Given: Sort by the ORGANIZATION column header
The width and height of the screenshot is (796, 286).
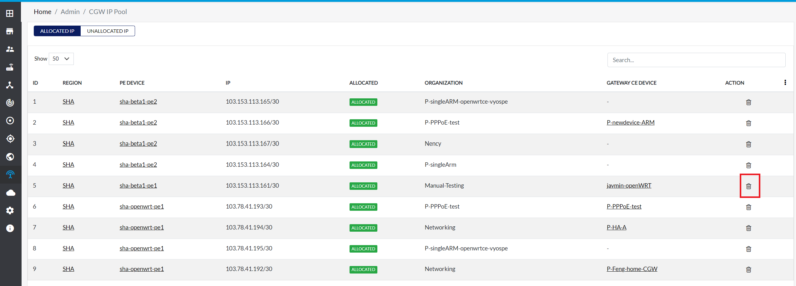Looking at the screenshot, I should 443,83.
